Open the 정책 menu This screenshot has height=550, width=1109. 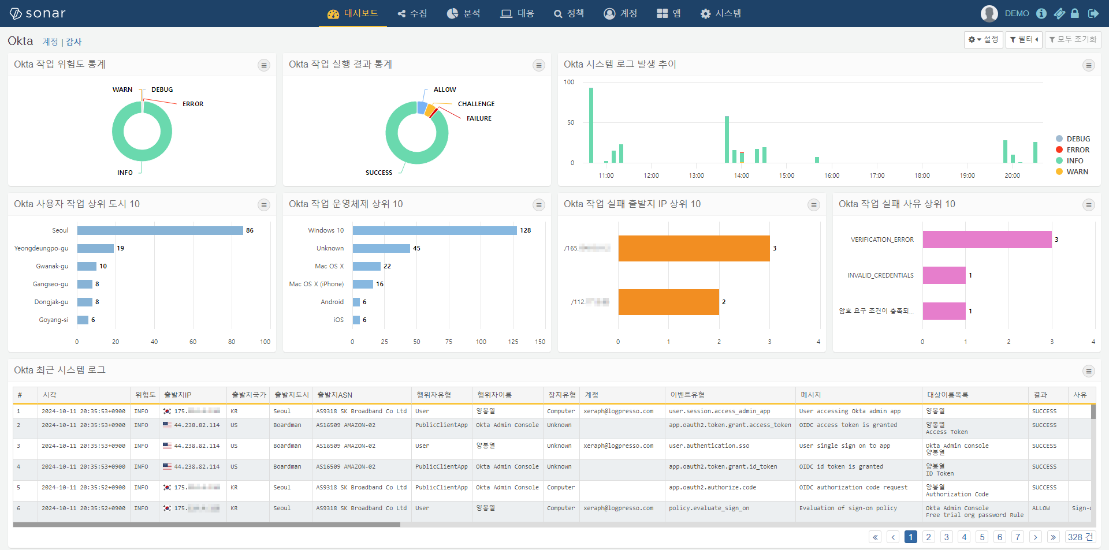(569, 13)
